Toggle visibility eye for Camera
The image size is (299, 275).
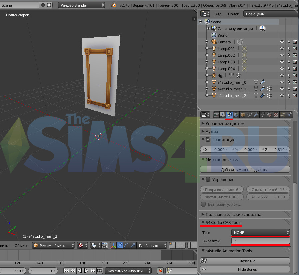282,42
